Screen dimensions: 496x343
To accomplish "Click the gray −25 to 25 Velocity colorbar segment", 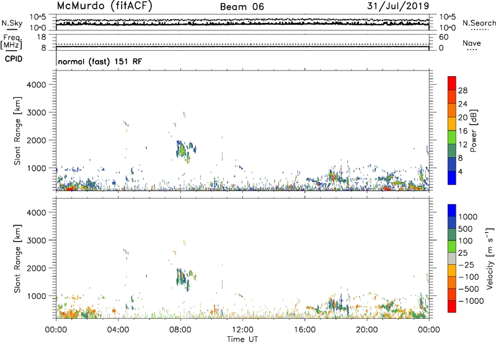I will tap(452, 258).
